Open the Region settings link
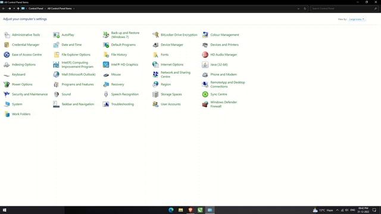381x214 pixels. click(x=165, y=84)
